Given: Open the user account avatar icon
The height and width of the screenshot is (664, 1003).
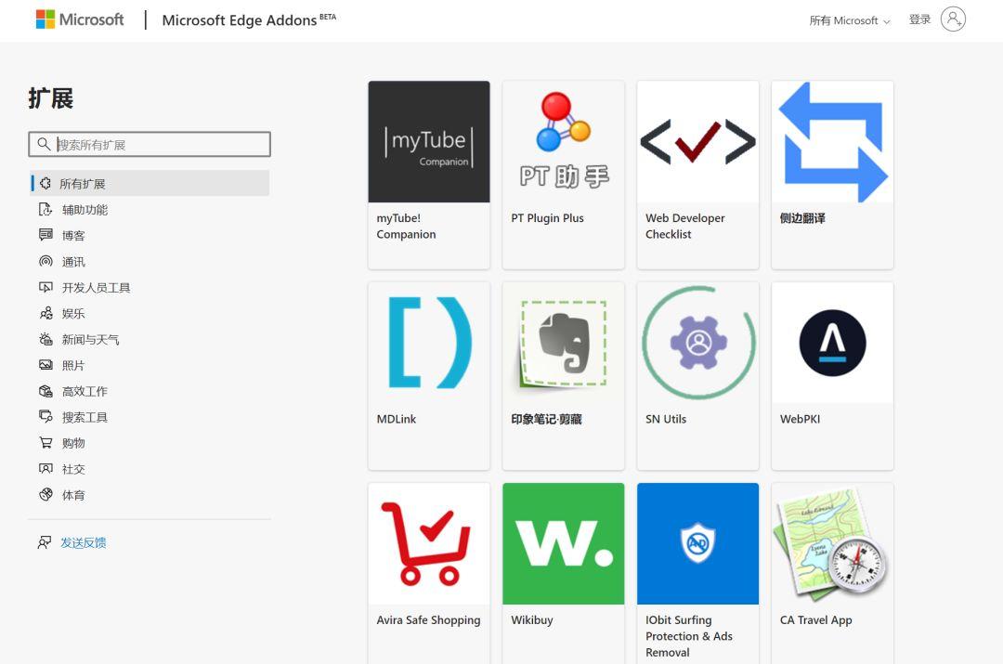Looking at the screenshot, I should point(953,20).
